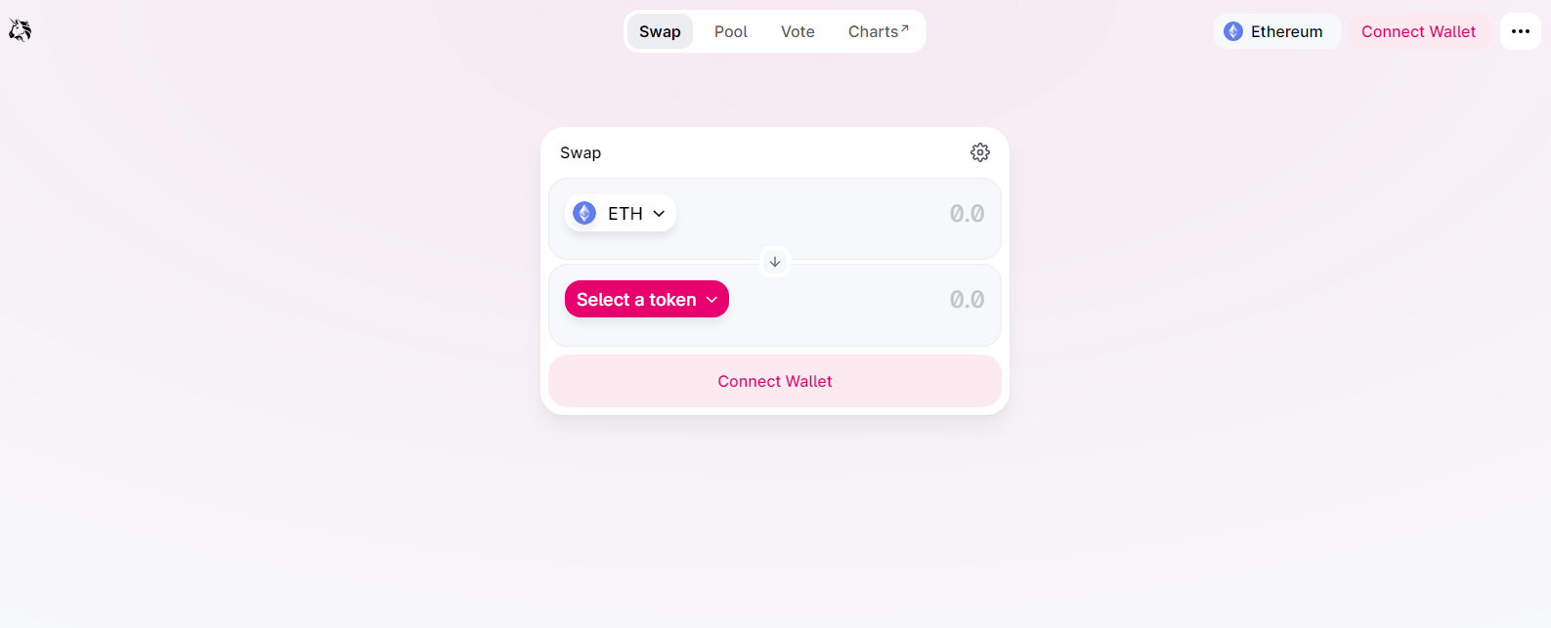The height and width of the screenshot is (628, 1551).
Task: Open the three-dots more menu
Action: pos(1521,31)
